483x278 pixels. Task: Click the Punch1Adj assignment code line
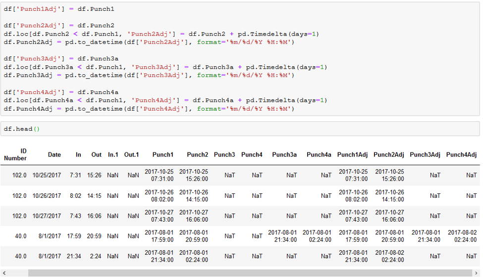pos(59,9)
